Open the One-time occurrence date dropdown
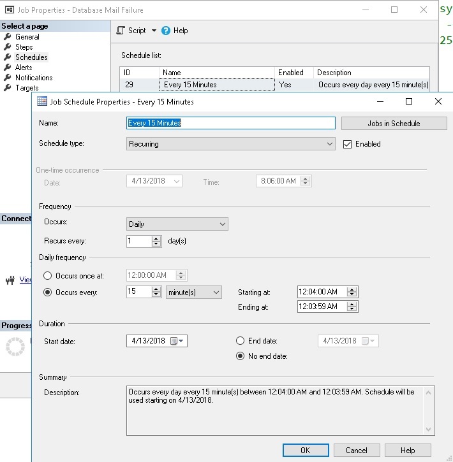 [177, 181]
